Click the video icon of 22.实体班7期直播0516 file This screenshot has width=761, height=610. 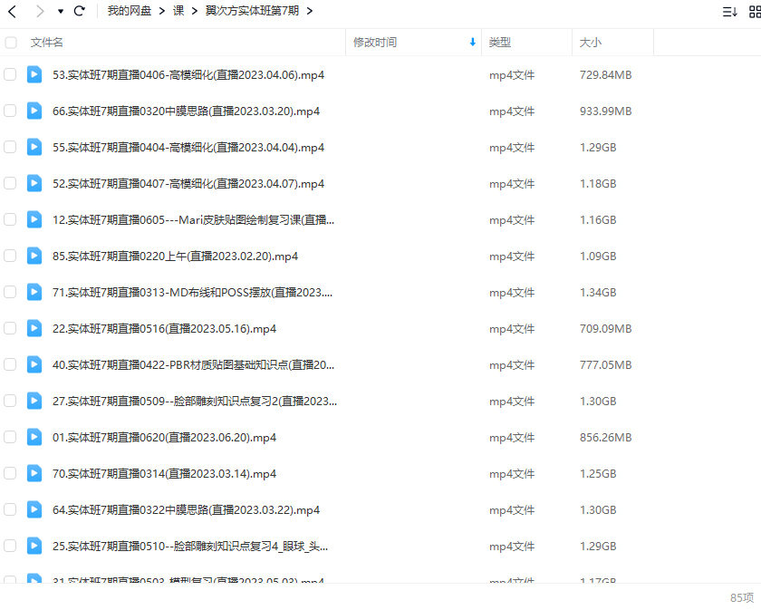coord(34,328)
